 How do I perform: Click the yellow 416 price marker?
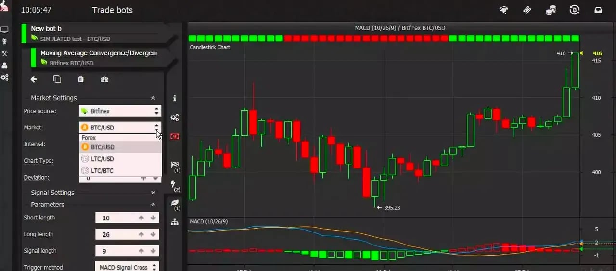[597, 53]
